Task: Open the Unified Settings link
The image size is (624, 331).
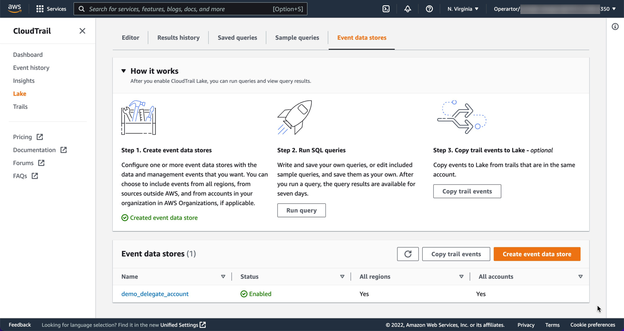Action: [x=183, y=325]
